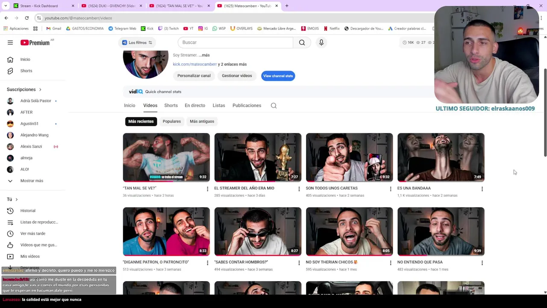Image resolution: width=547 pixels, height=308 pixels.
Task: Open a new browser tab
Action: click(x=287, y=6)
